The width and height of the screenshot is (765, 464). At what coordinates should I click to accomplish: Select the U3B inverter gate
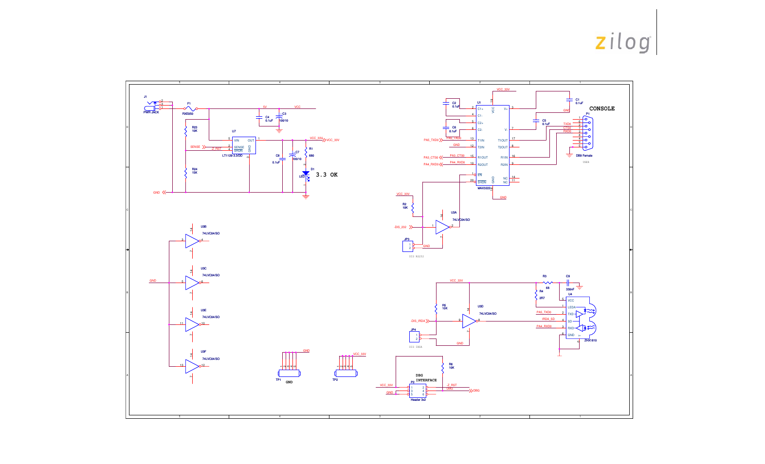(x=193, y=241)
